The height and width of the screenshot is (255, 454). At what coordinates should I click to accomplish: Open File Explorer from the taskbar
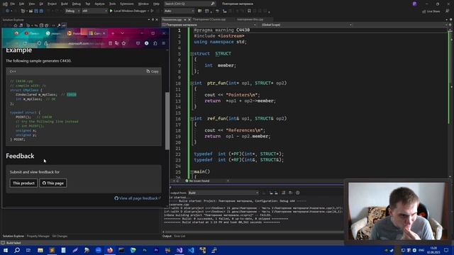coord(40,250)
